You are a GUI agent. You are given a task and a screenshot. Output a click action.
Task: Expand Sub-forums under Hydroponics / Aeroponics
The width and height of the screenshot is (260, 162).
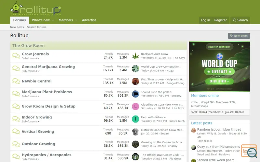click(x=31, y=159)
